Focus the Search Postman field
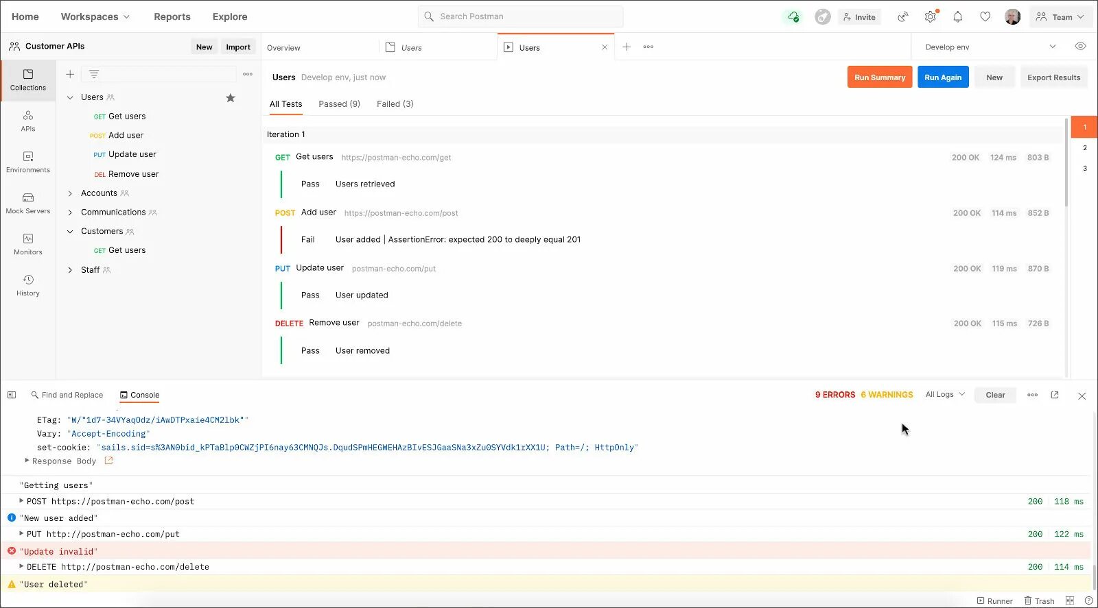Viewport: 1098px width, 608px height. pyautogui.click(x=520, y=16)
